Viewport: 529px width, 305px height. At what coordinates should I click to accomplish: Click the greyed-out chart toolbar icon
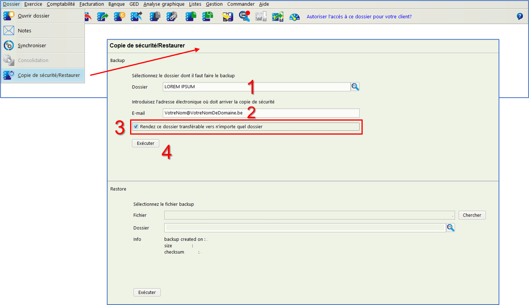[261, 16]
